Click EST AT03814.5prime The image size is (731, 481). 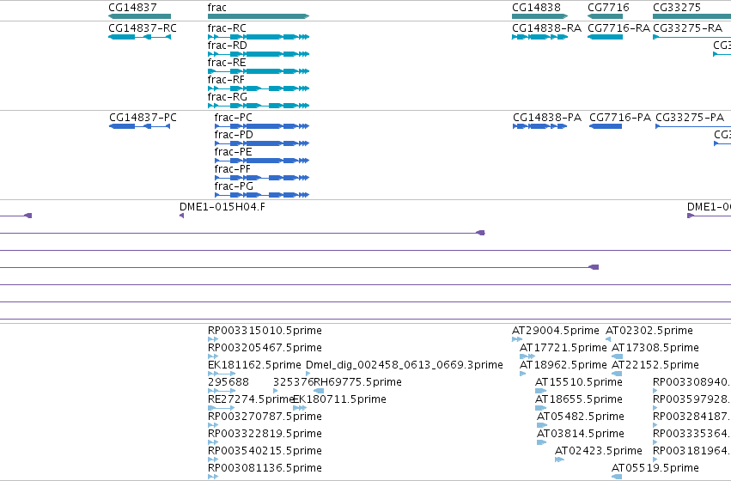pyautogui.click(x=542, y=443)
